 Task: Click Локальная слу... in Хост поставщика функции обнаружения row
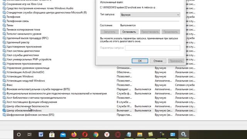[x=185, y=102]
